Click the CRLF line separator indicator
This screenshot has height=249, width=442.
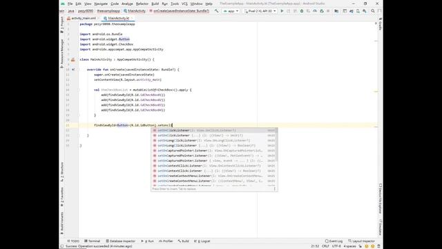(x=325, y=246)
